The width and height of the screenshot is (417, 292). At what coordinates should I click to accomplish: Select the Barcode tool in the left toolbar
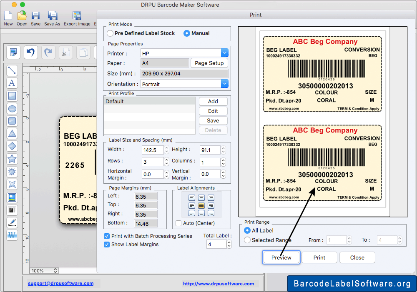click(x=12, y=210)
